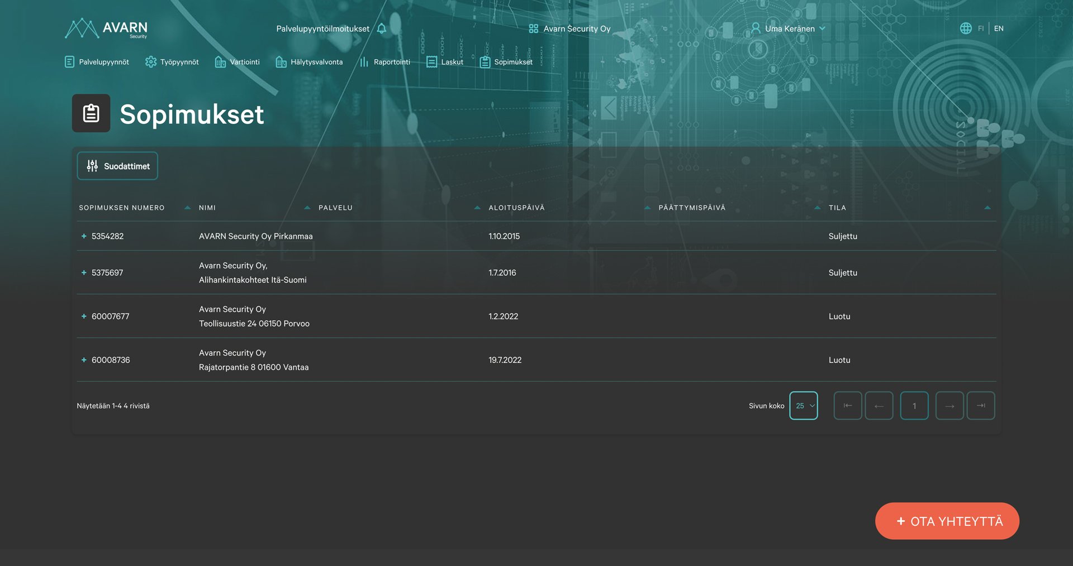The image size is (1073, 566).
Task: Sort by Palvelu column arrow
Action: 477,208
